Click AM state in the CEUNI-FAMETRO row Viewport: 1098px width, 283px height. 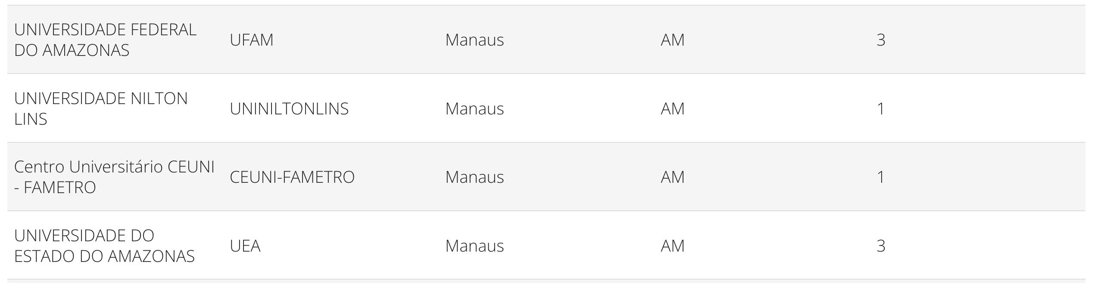tap(672, 177)
